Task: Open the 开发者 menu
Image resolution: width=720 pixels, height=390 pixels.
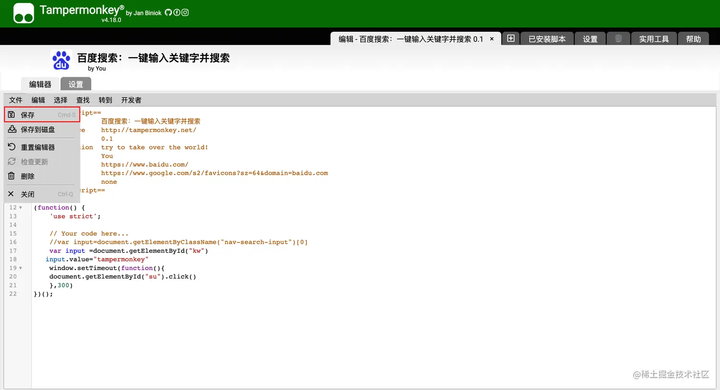Action: point(131,100)
